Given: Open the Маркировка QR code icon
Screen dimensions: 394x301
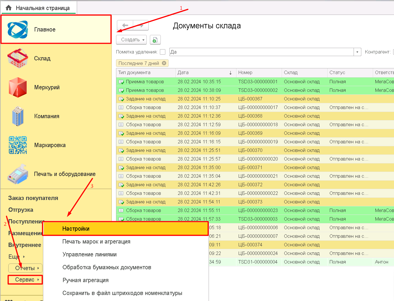Looking at the screenshot, I should [18, 145].
